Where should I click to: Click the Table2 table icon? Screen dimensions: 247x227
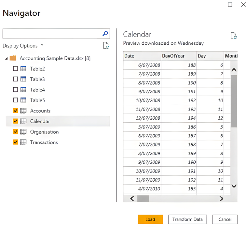point(23,69)
